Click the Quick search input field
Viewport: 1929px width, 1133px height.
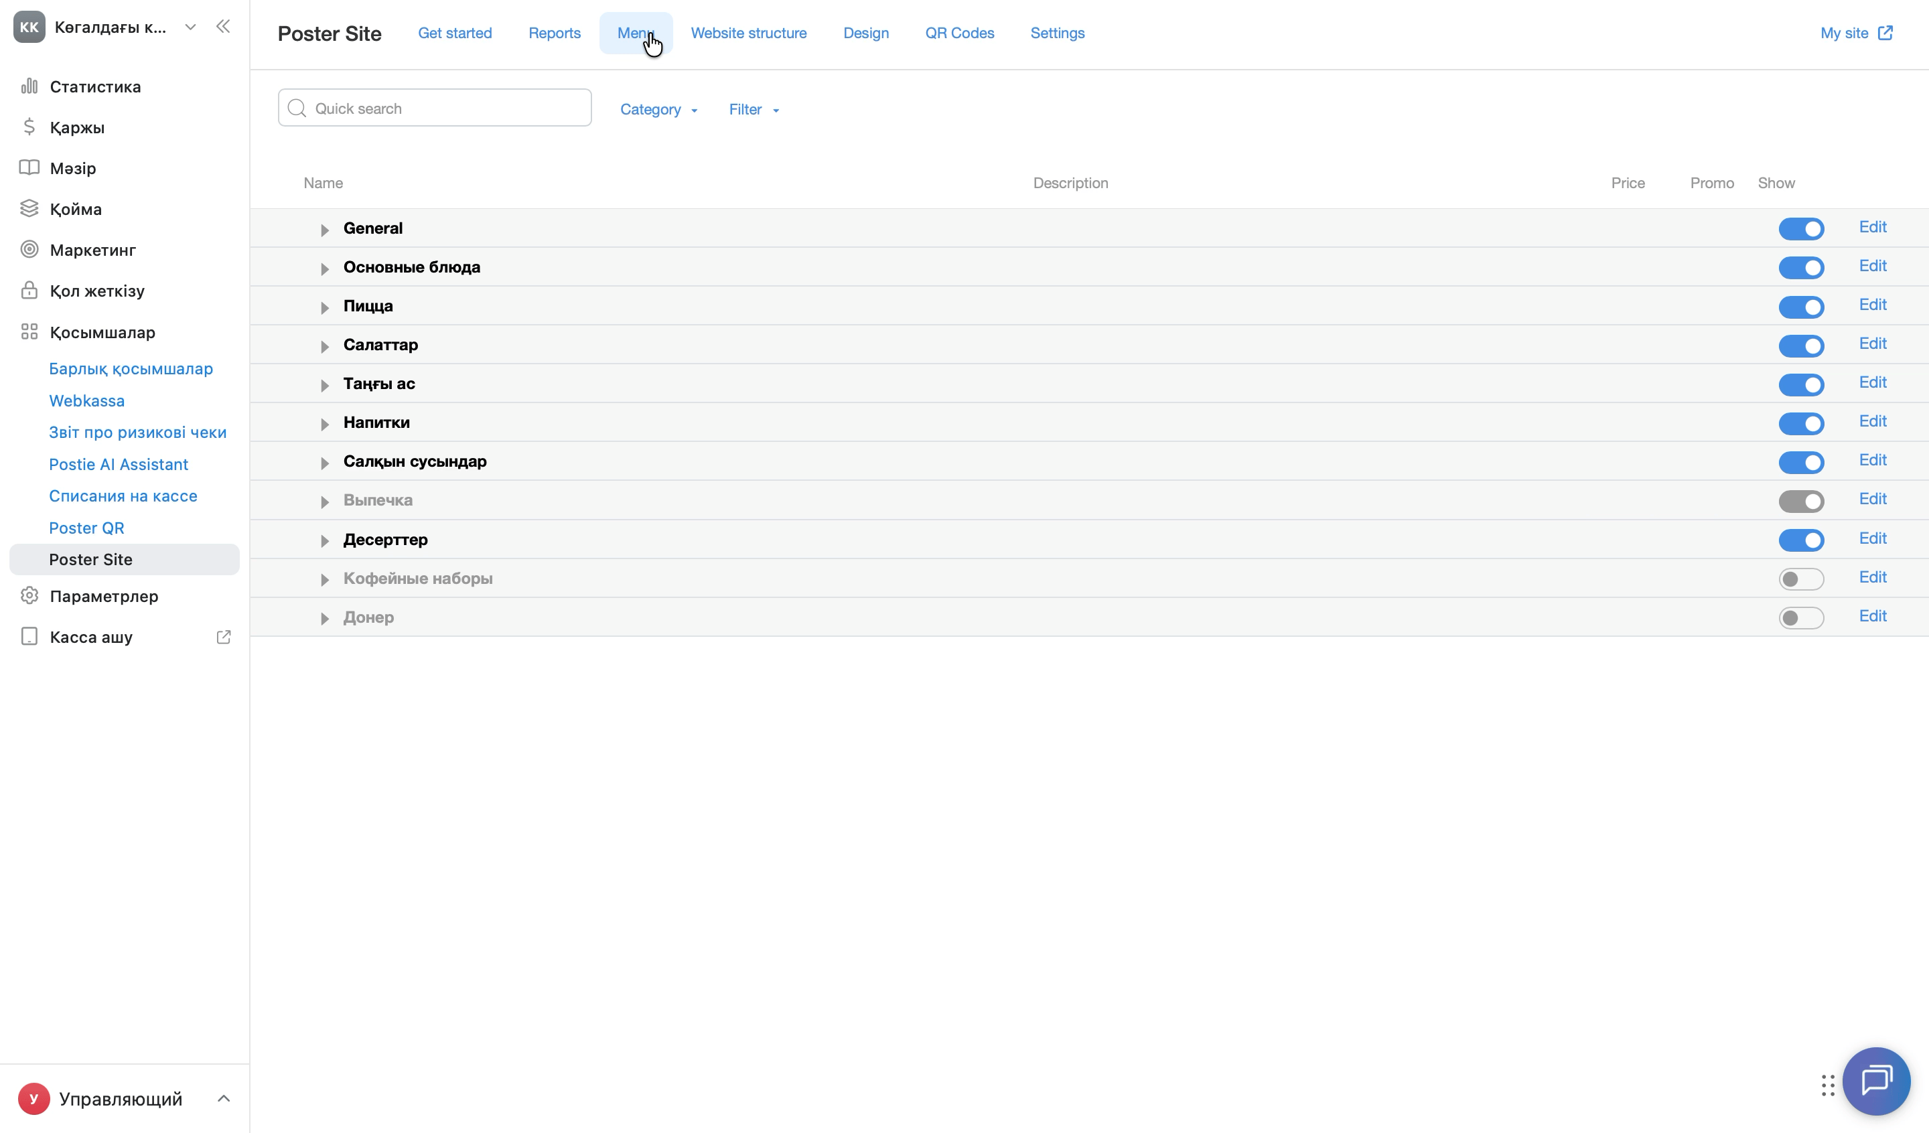coord(435,108)
